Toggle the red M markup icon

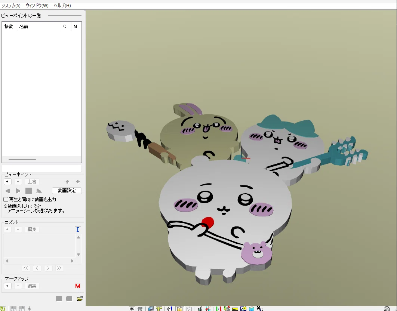click(x=78, y=286)
